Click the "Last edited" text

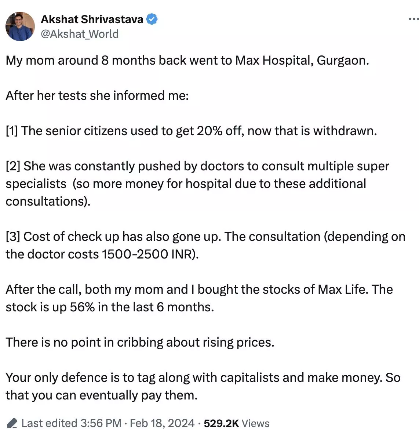(49, 423)
